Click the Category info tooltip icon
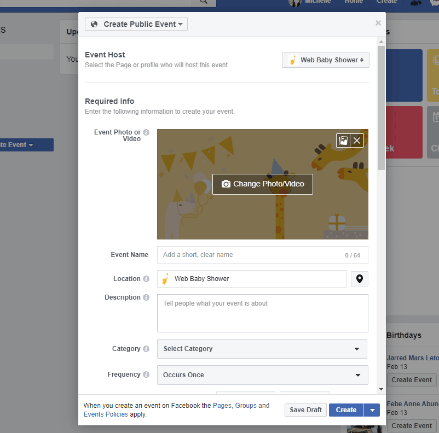 point(146,348)
